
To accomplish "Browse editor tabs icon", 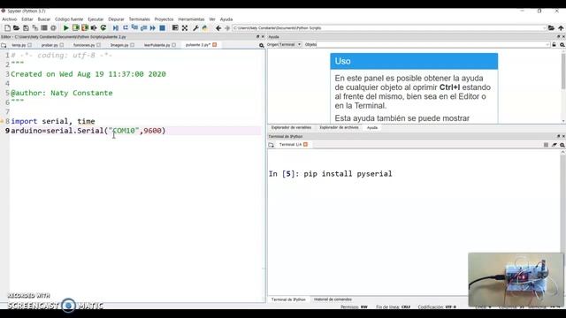I will click(x=4, y=45).
